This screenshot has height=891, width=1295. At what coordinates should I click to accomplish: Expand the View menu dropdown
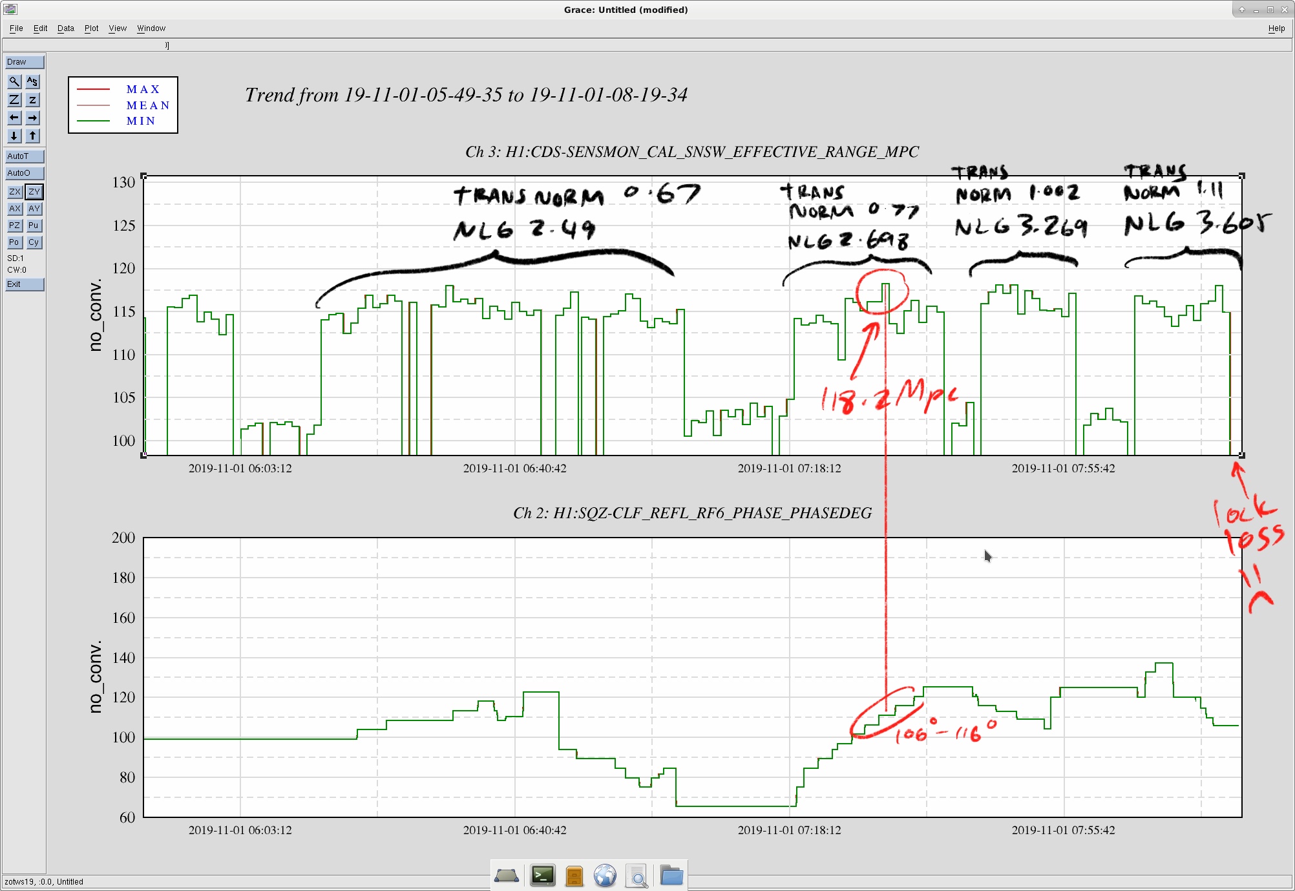118,28
